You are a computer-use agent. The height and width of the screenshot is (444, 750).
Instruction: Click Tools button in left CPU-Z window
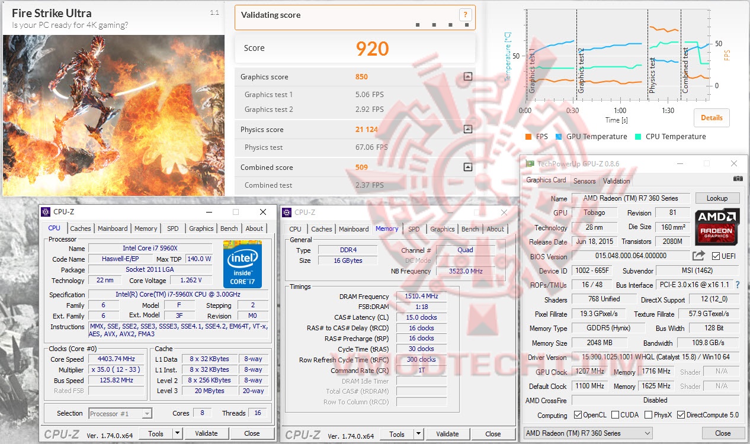tap(156, 433)
